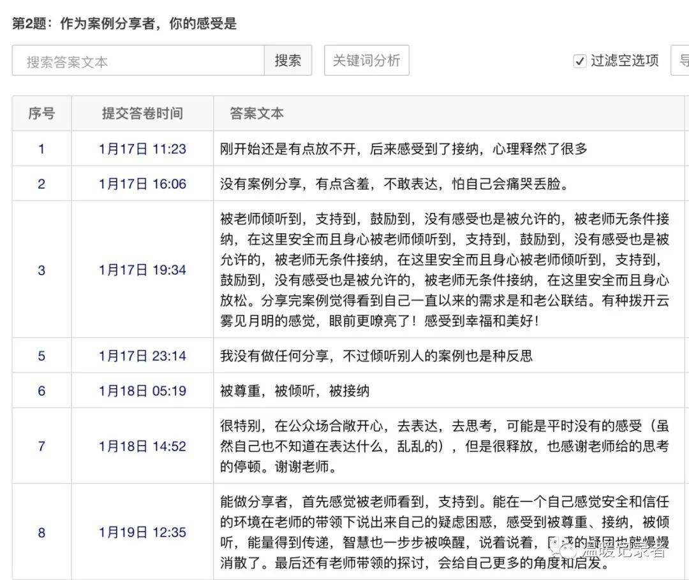Open response number 2 link
The image size is (689, 580).
41,184
